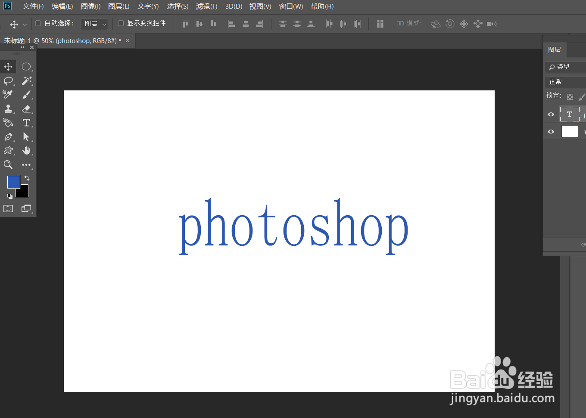
Task: Distribute horizontal centers of layers
Action: [343, 24]
